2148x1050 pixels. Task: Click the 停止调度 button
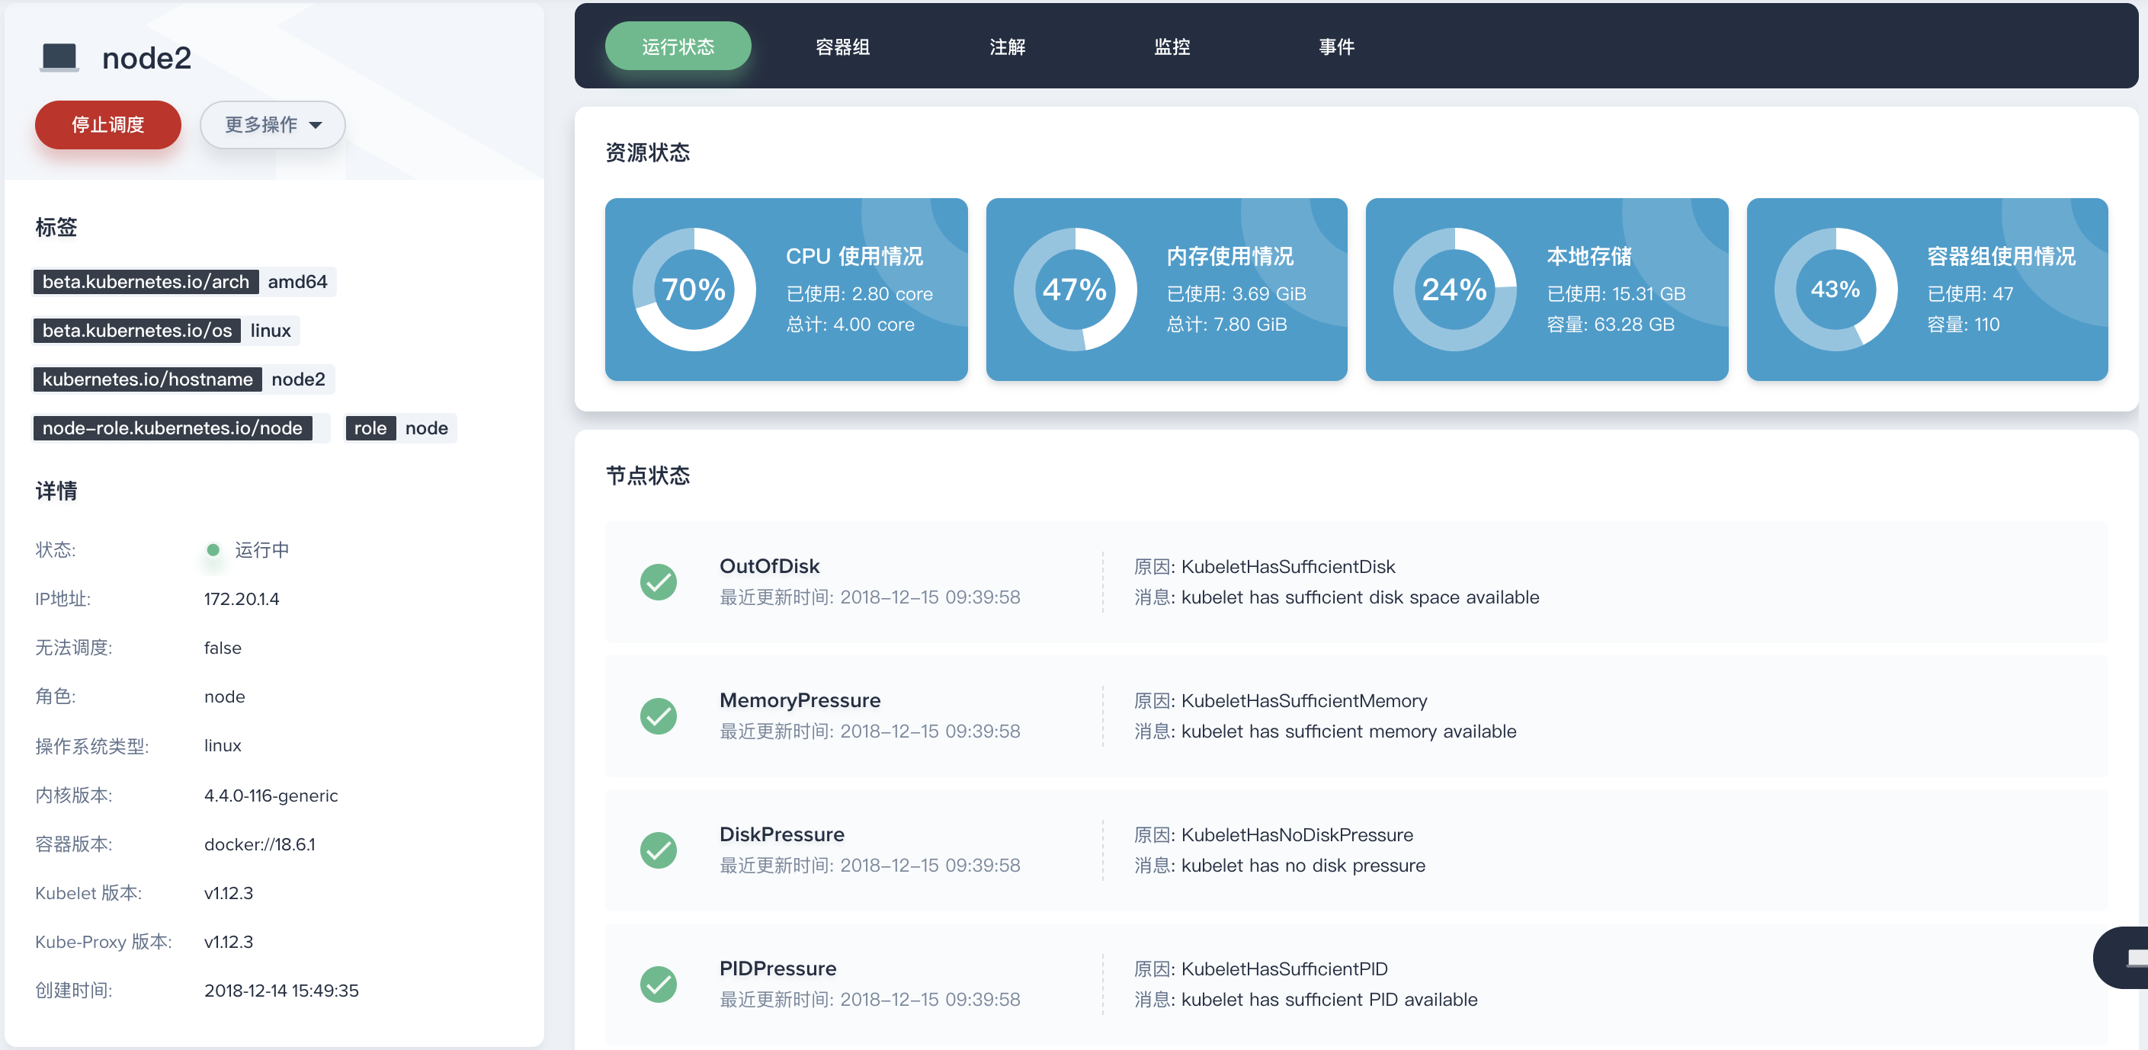click(107, 125)
